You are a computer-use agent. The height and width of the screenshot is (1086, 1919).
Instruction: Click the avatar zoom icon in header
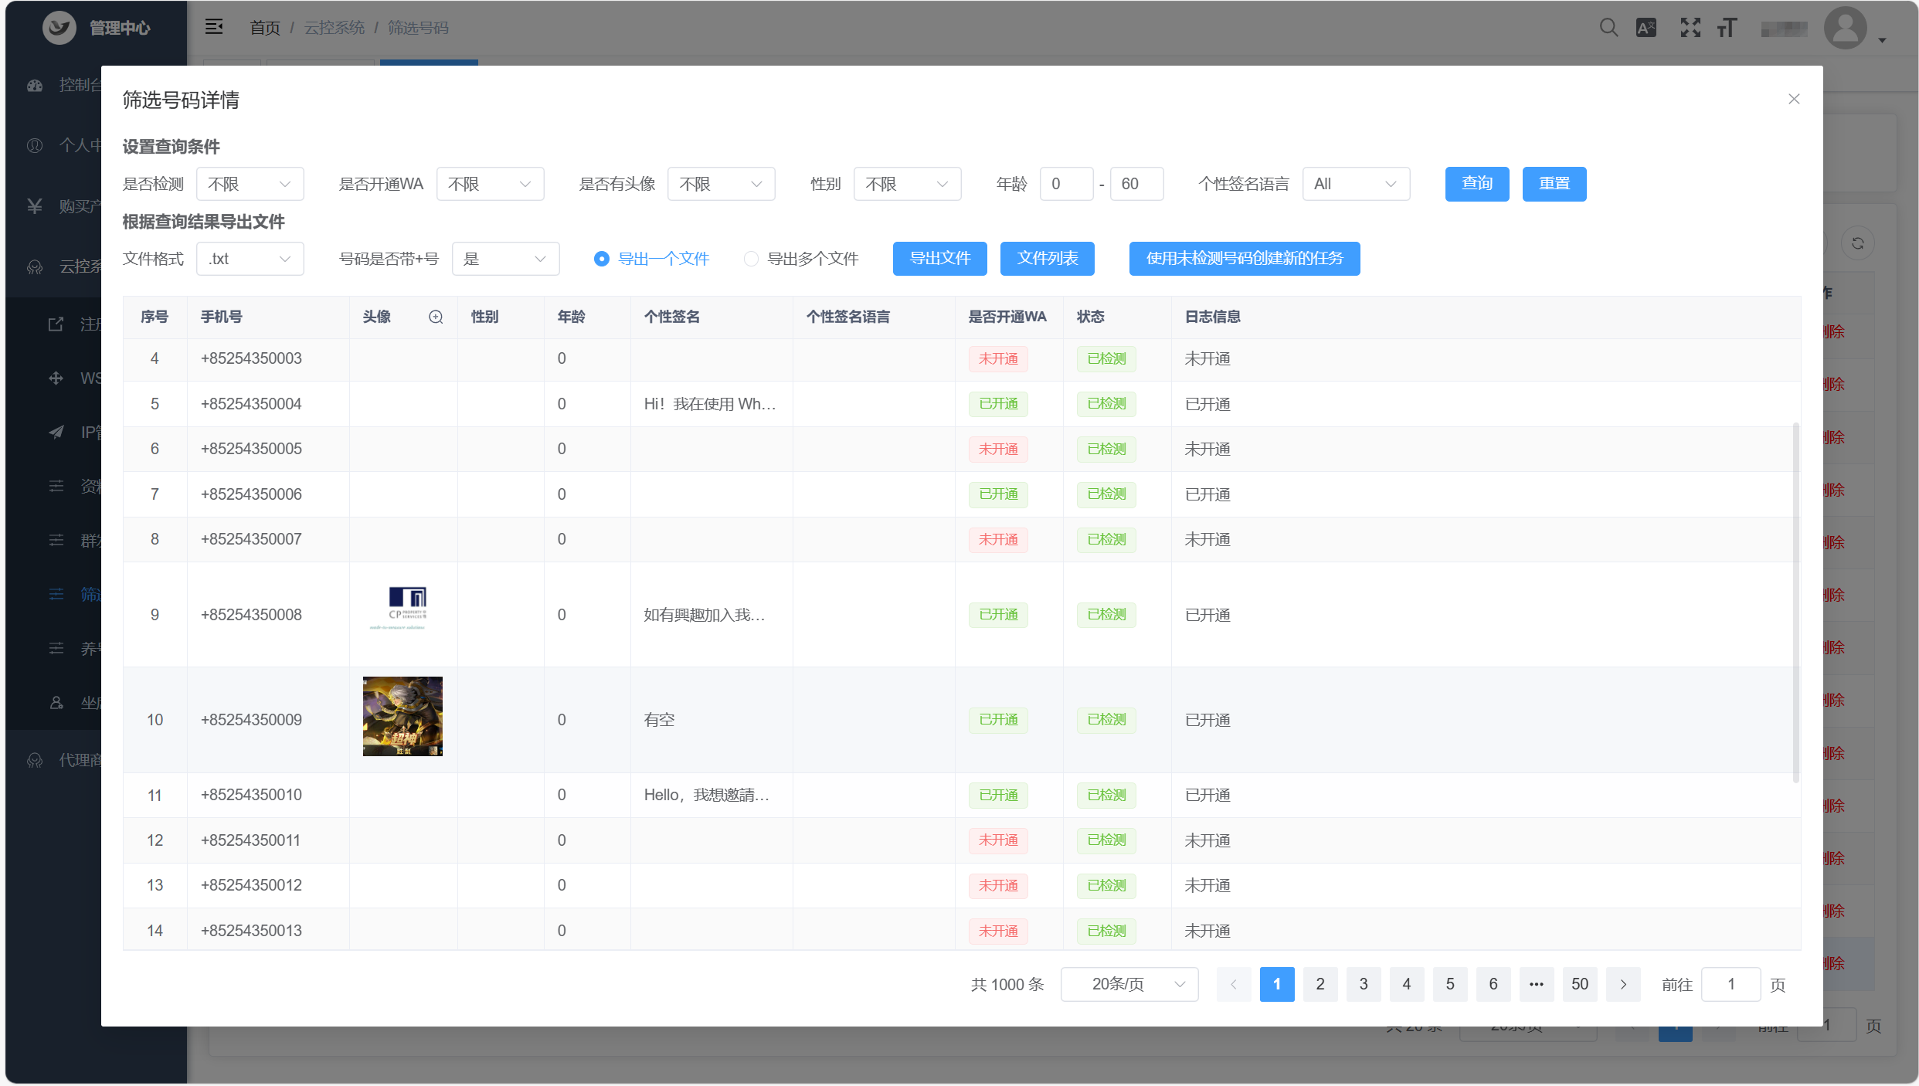point(436,317)
